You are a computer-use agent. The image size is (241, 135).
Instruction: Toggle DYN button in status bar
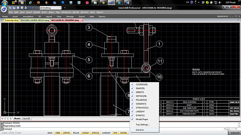pyautogui.click(x=115, y=133)
